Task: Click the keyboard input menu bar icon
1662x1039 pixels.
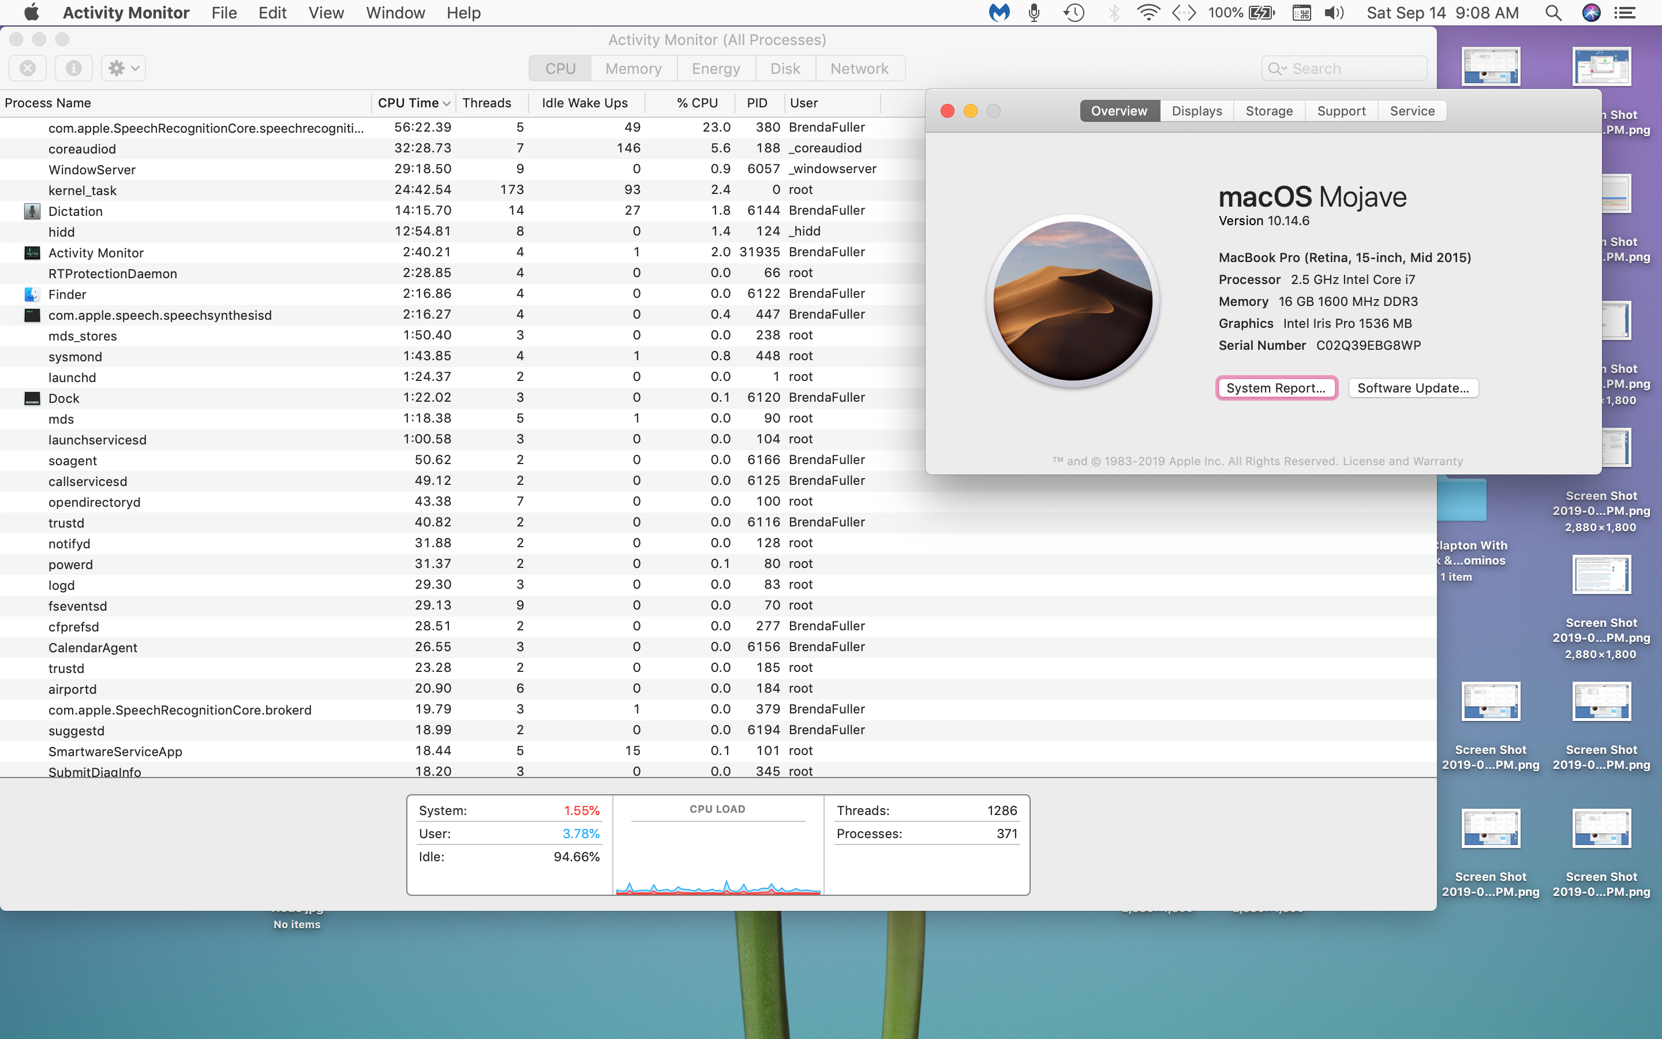Action: coord(1301,12)
